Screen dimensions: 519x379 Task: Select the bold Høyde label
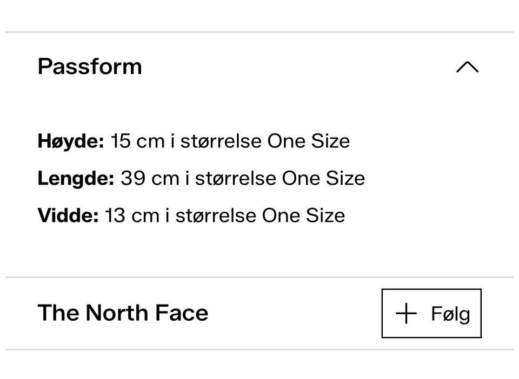70,141
